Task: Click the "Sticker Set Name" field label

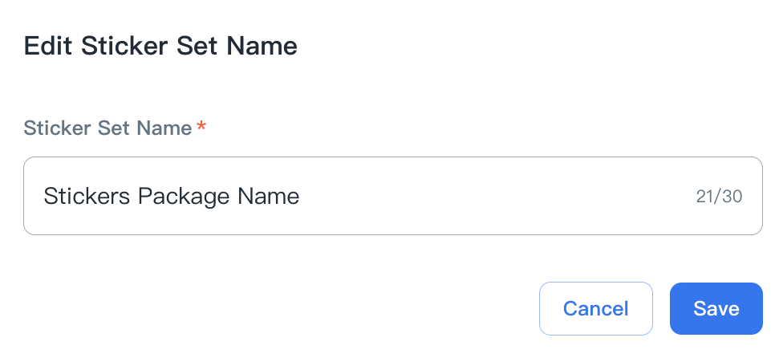Action: pyautogui.click(x=108, y=128)
